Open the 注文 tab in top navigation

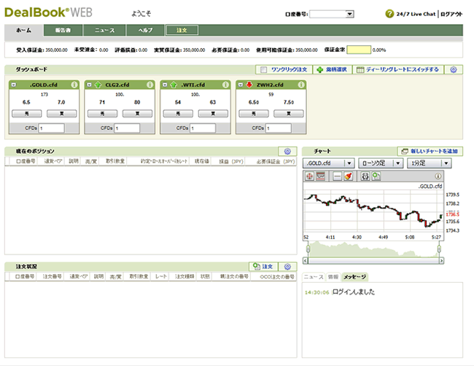click(182, 30)
